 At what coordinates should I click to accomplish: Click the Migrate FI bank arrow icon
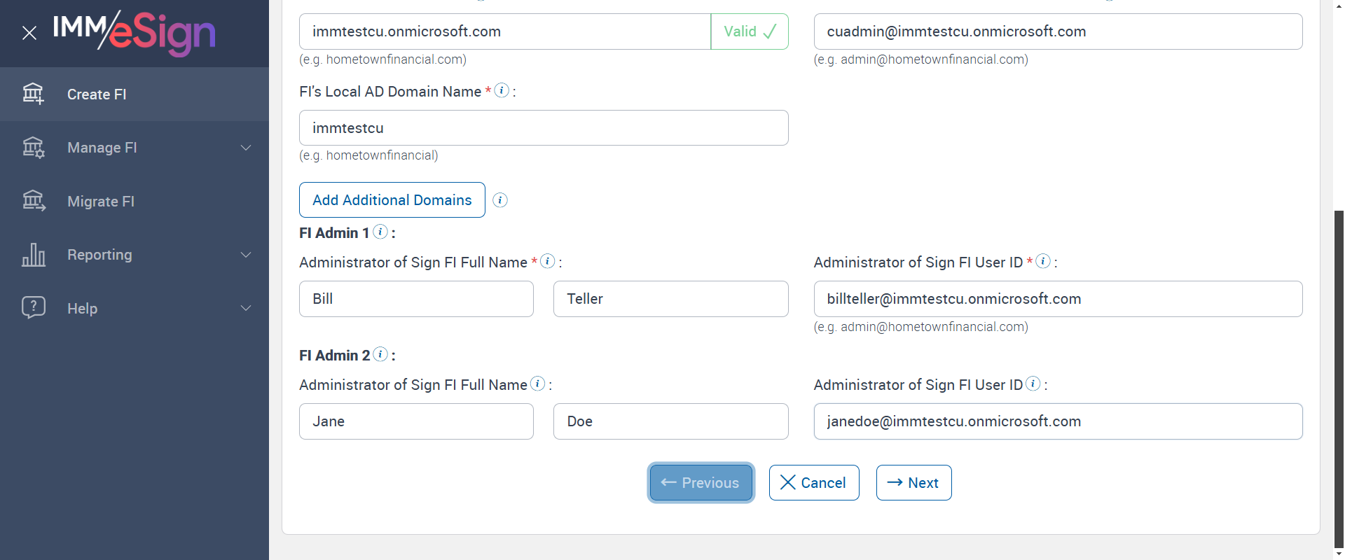33,201
